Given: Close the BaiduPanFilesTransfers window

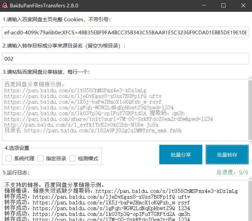Looking at the screenshot, I should coord(243,5).
